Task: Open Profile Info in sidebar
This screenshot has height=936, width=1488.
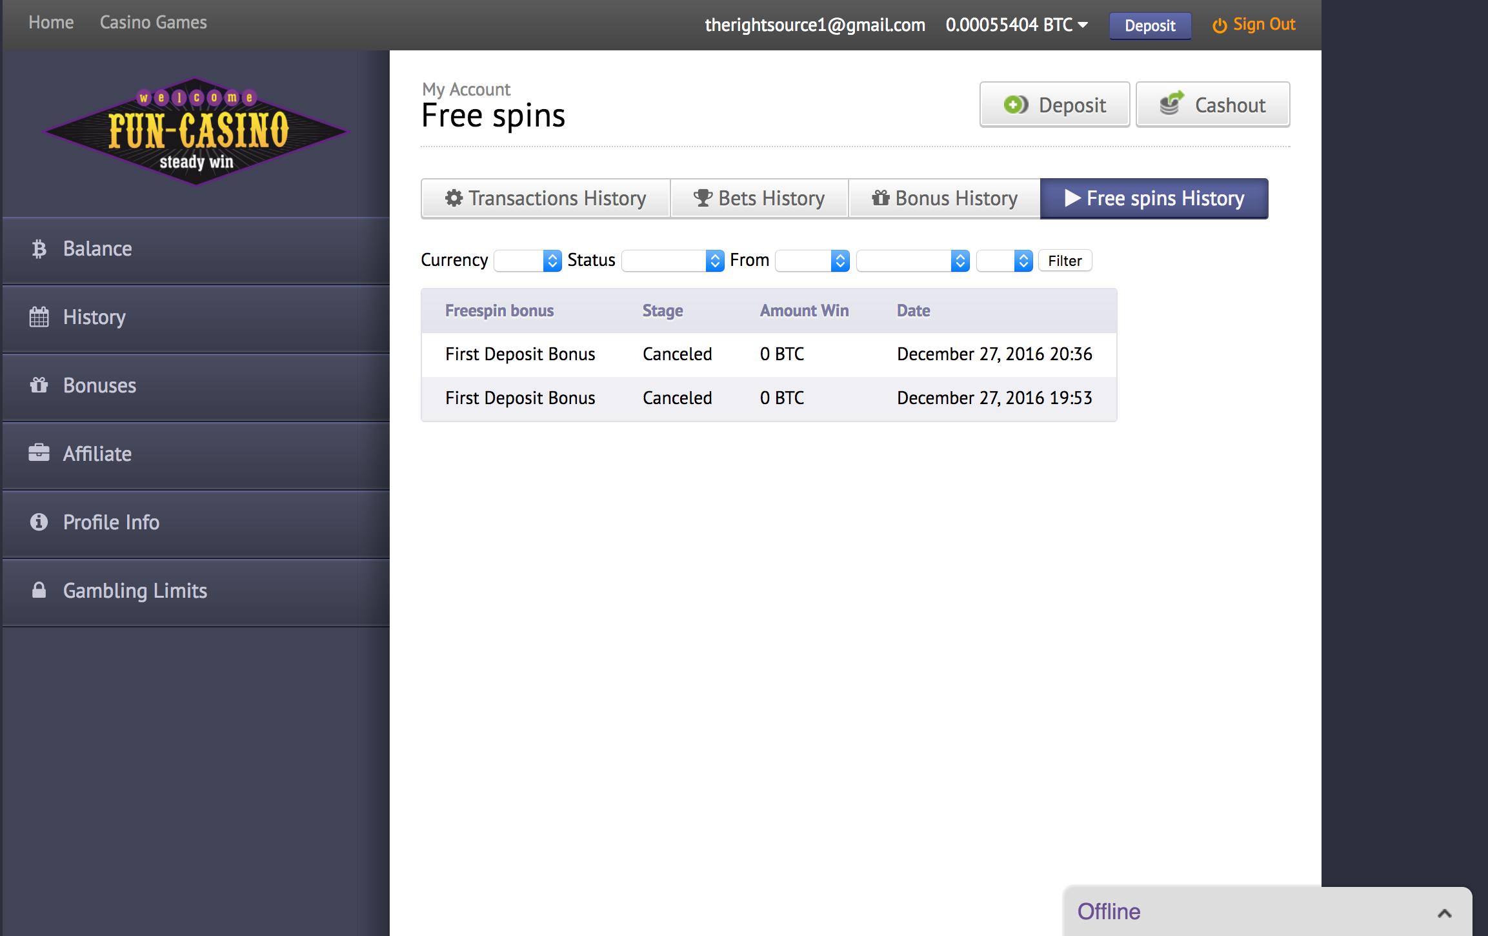Action: tap(196, 523)
